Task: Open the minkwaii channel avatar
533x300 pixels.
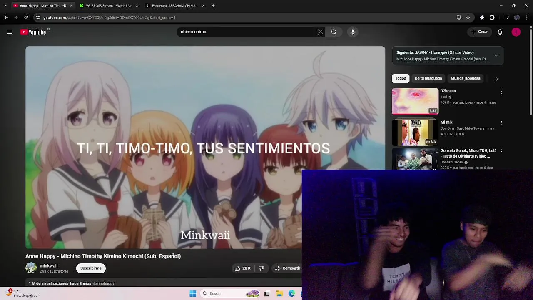Action: [31, 268]
